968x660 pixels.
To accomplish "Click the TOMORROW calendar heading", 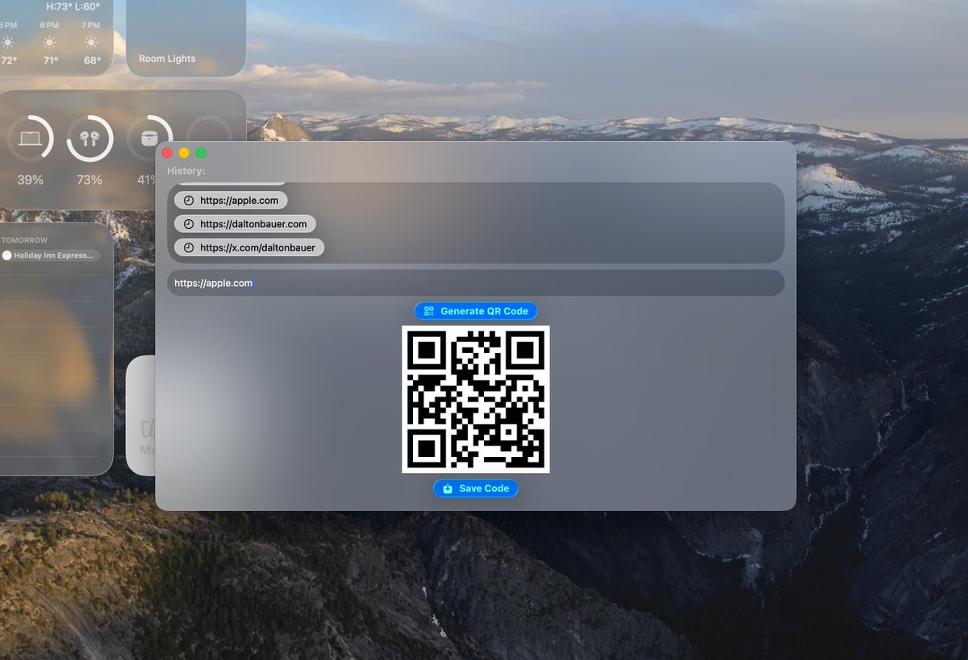I will click(25, 240).
